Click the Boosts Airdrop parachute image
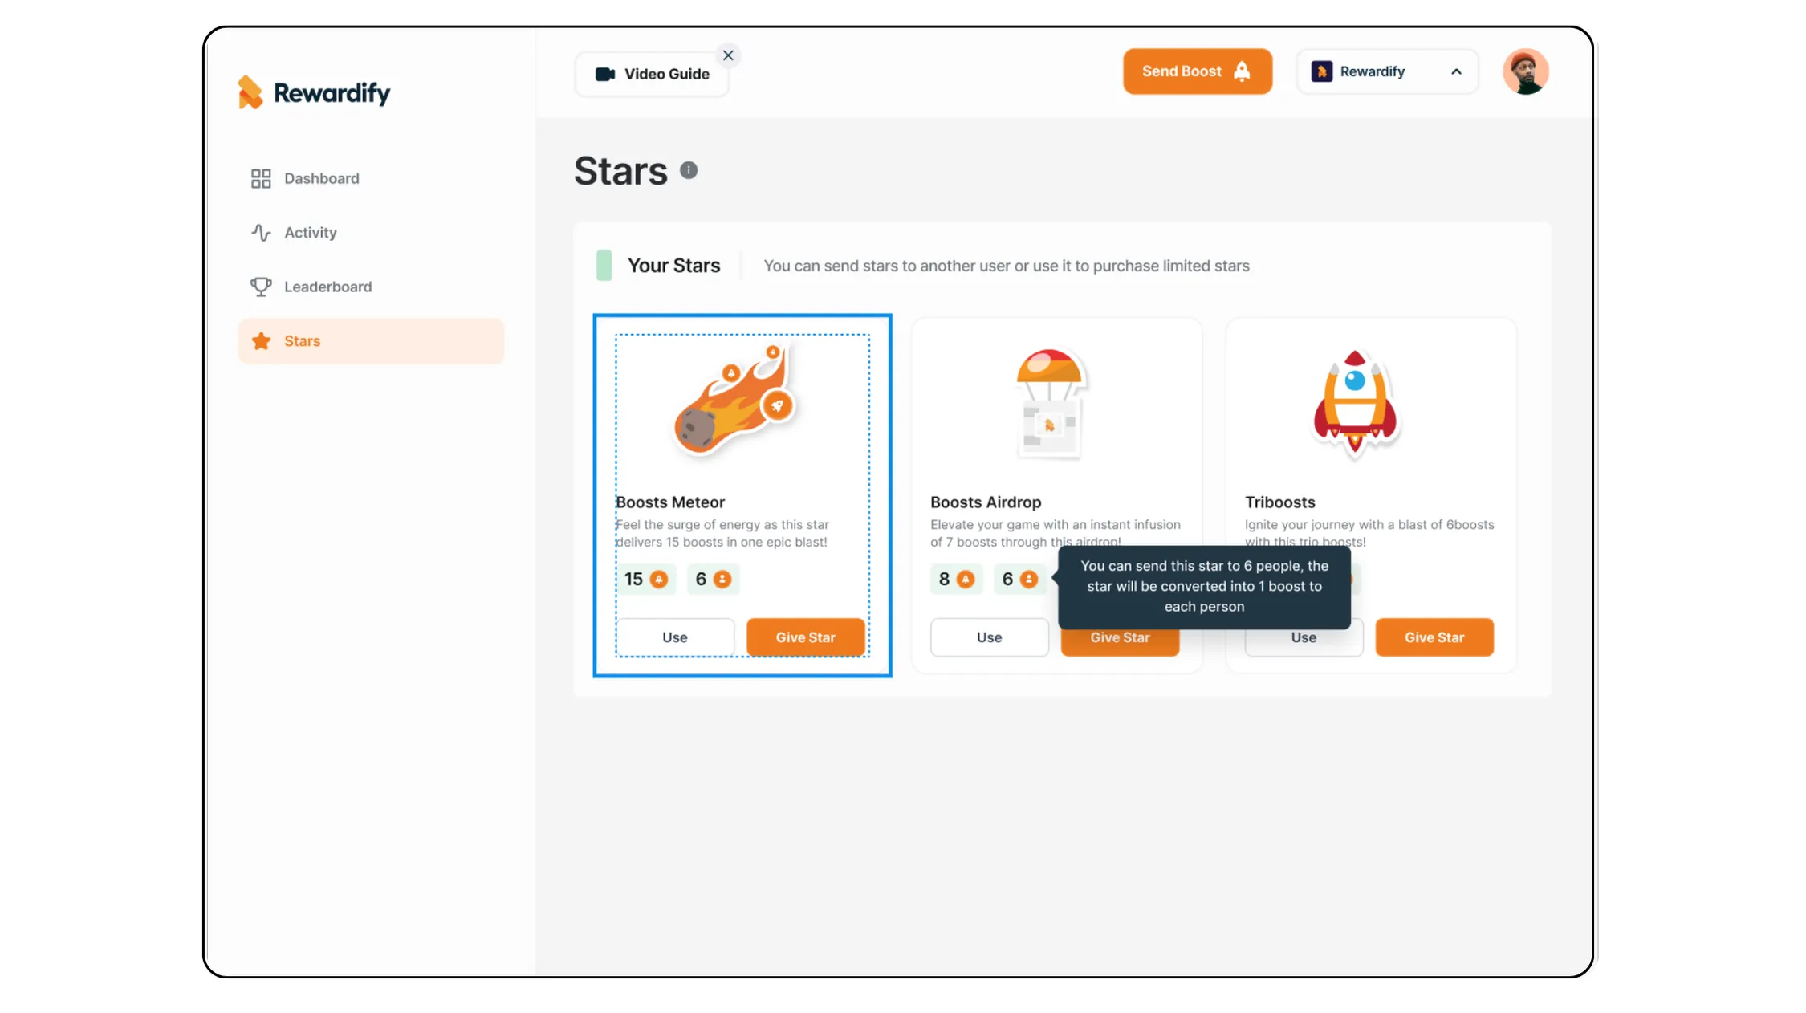This screenshot has height=1013, width=1806. [x=1050, y=403]
